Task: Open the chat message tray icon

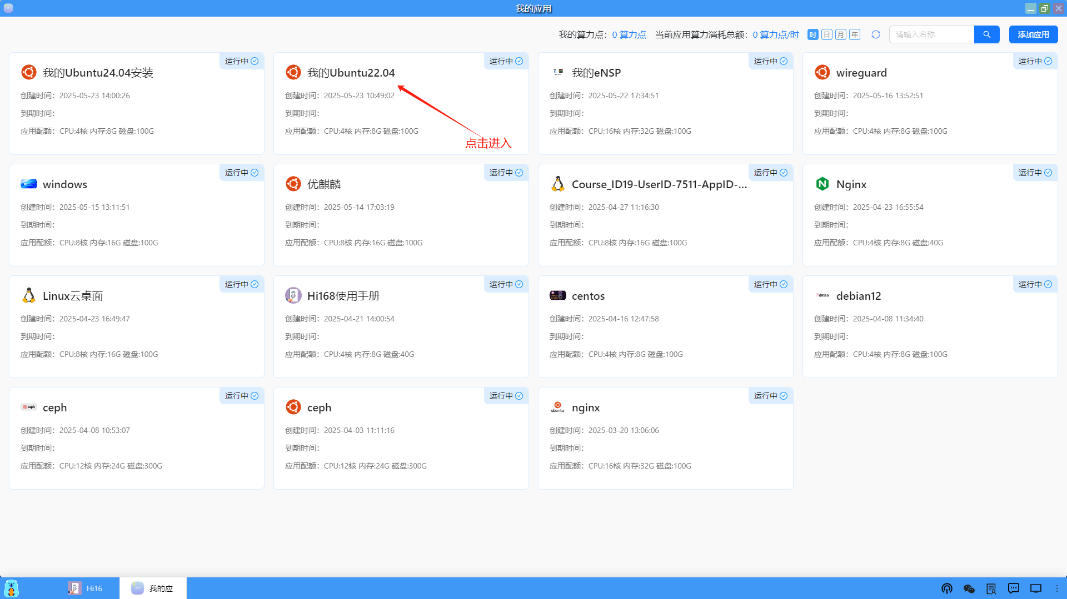Action: tap(1014, 588)
